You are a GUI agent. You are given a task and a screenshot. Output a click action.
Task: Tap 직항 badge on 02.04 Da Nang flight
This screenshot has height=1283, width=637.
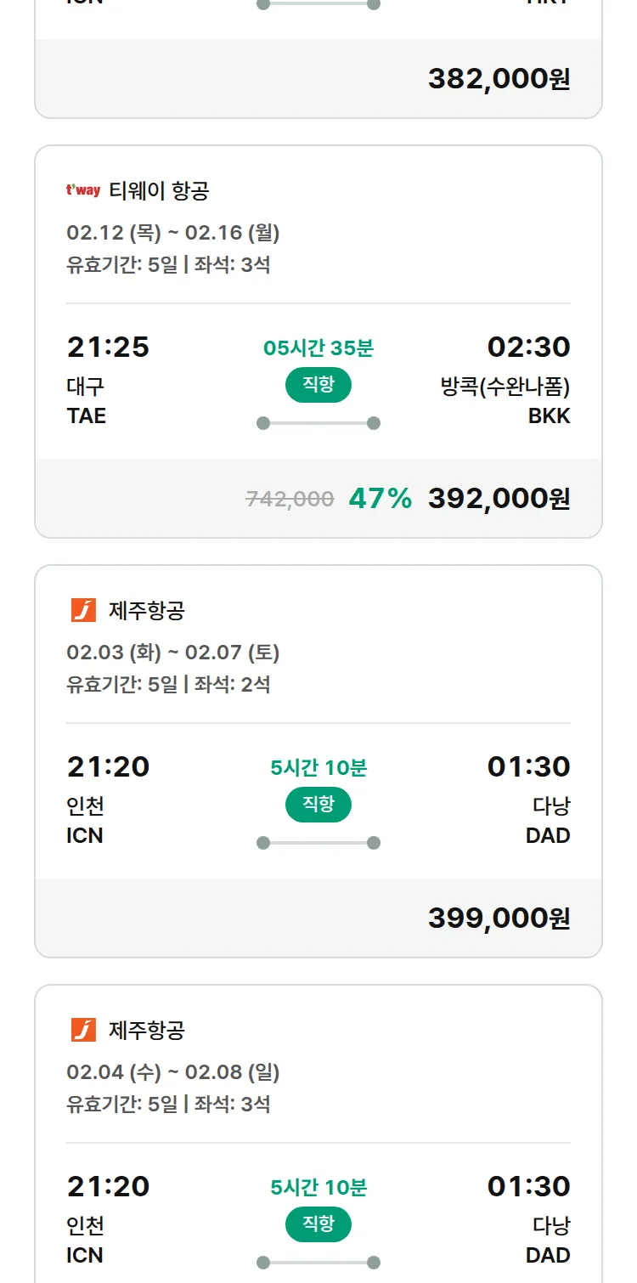318,1224
